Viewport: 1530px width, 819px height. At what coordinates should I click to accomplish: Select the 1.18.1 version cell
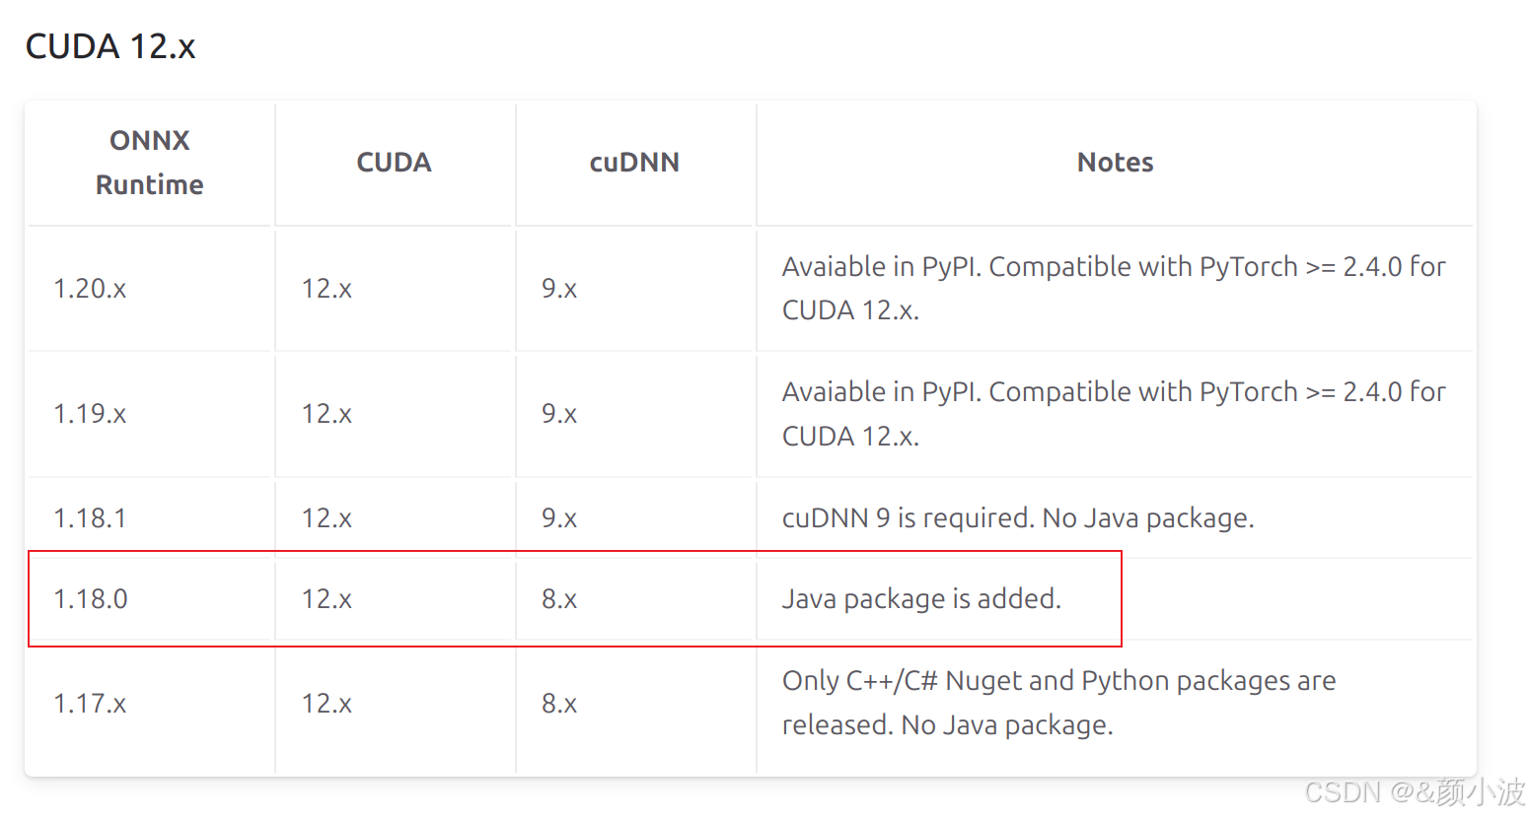coord(90,516)
